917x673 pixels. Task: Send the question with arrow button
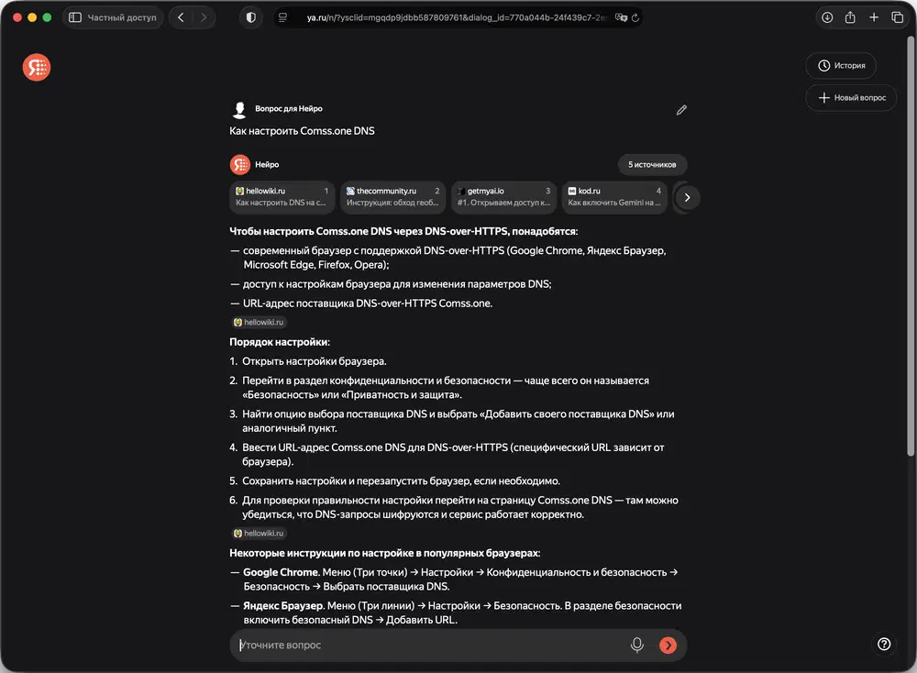[x=668, y=645]
